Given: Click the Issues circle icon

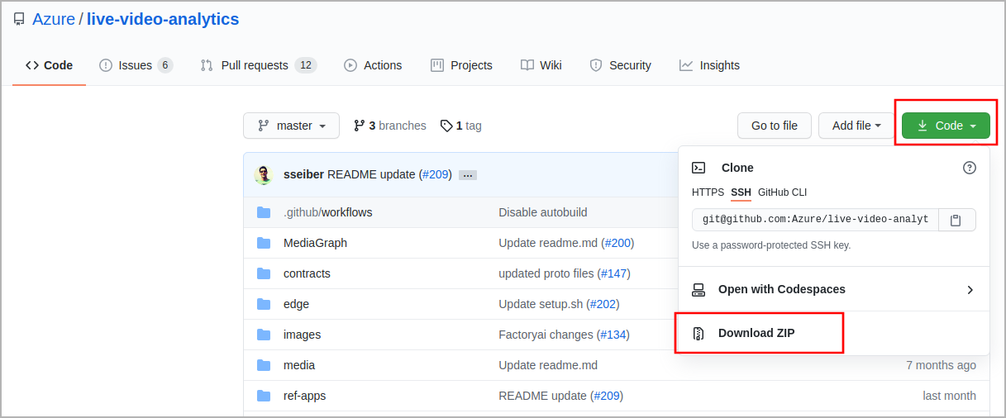Looking at the screenshot, I should click(106, 65).
